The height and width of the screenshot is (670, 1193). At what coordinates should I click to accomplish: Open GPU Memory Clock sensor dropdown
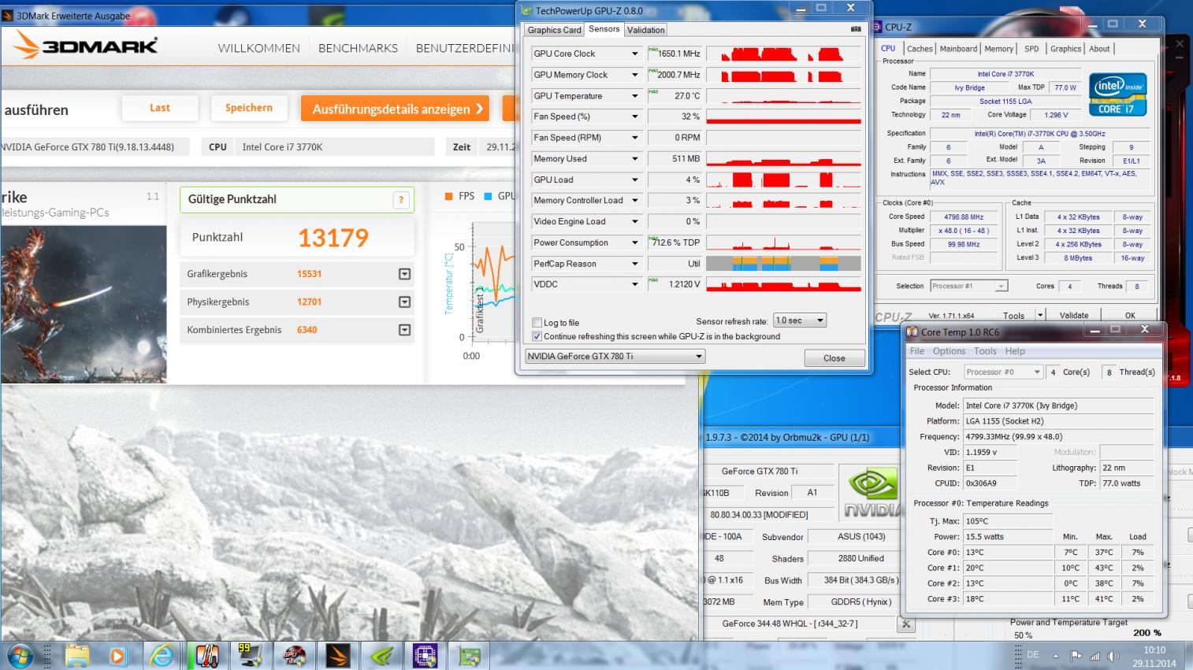point(634,75)
